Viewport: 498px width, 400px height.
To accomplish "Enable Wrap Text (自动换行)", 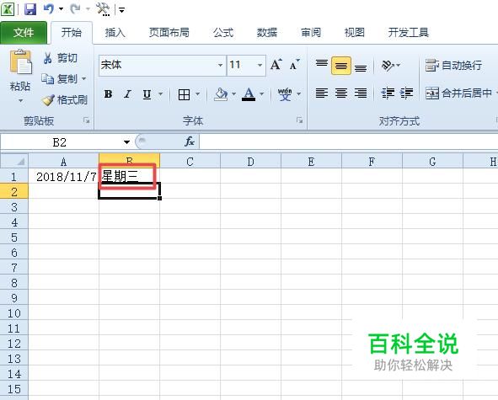I will click(x=453, y=66).
